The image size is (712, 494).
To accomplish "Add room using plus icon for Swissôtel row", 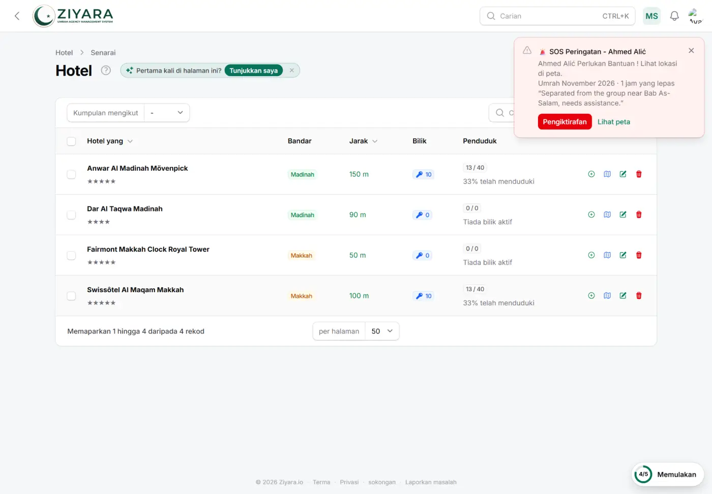I will pyautogui.click(x=591, y=296).
